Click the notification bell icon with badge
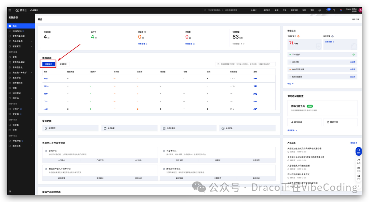Screen dimensions: 369x202 (327, 10)
